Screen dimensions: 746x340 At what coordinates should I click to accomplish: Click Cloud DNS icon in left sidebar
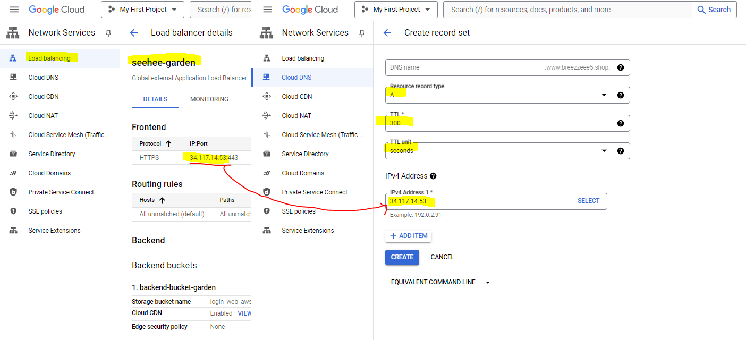click(13, 78)
